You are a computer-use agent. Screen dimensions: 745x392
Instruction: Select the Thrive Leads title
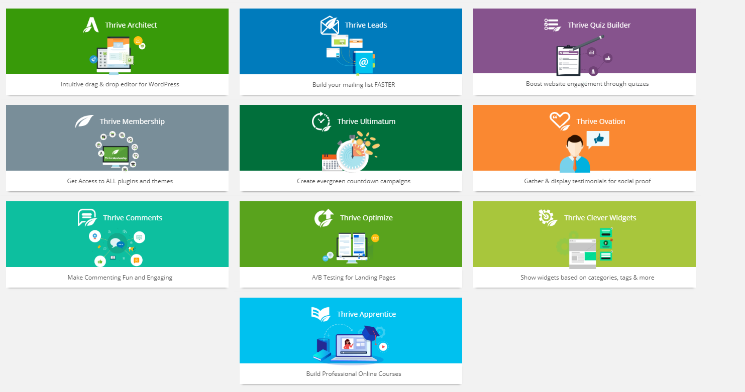366,25
